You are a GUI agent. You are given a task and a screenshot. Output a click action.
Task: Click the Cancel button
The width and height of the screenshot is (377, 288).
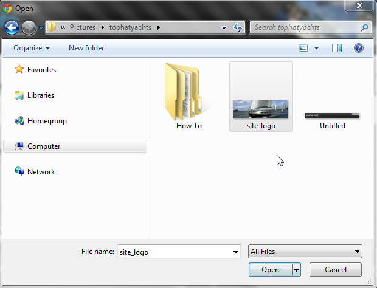(x=336, y=270)
